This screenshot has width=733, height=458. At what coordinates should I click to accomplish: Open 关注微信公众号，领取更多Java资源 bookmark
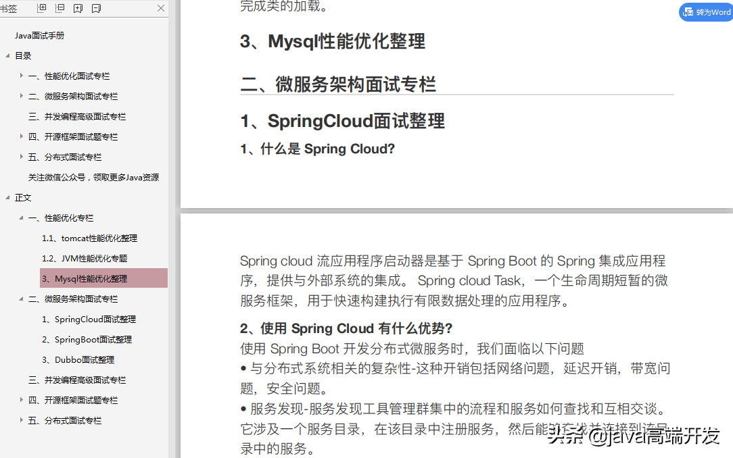coord(93,178)
